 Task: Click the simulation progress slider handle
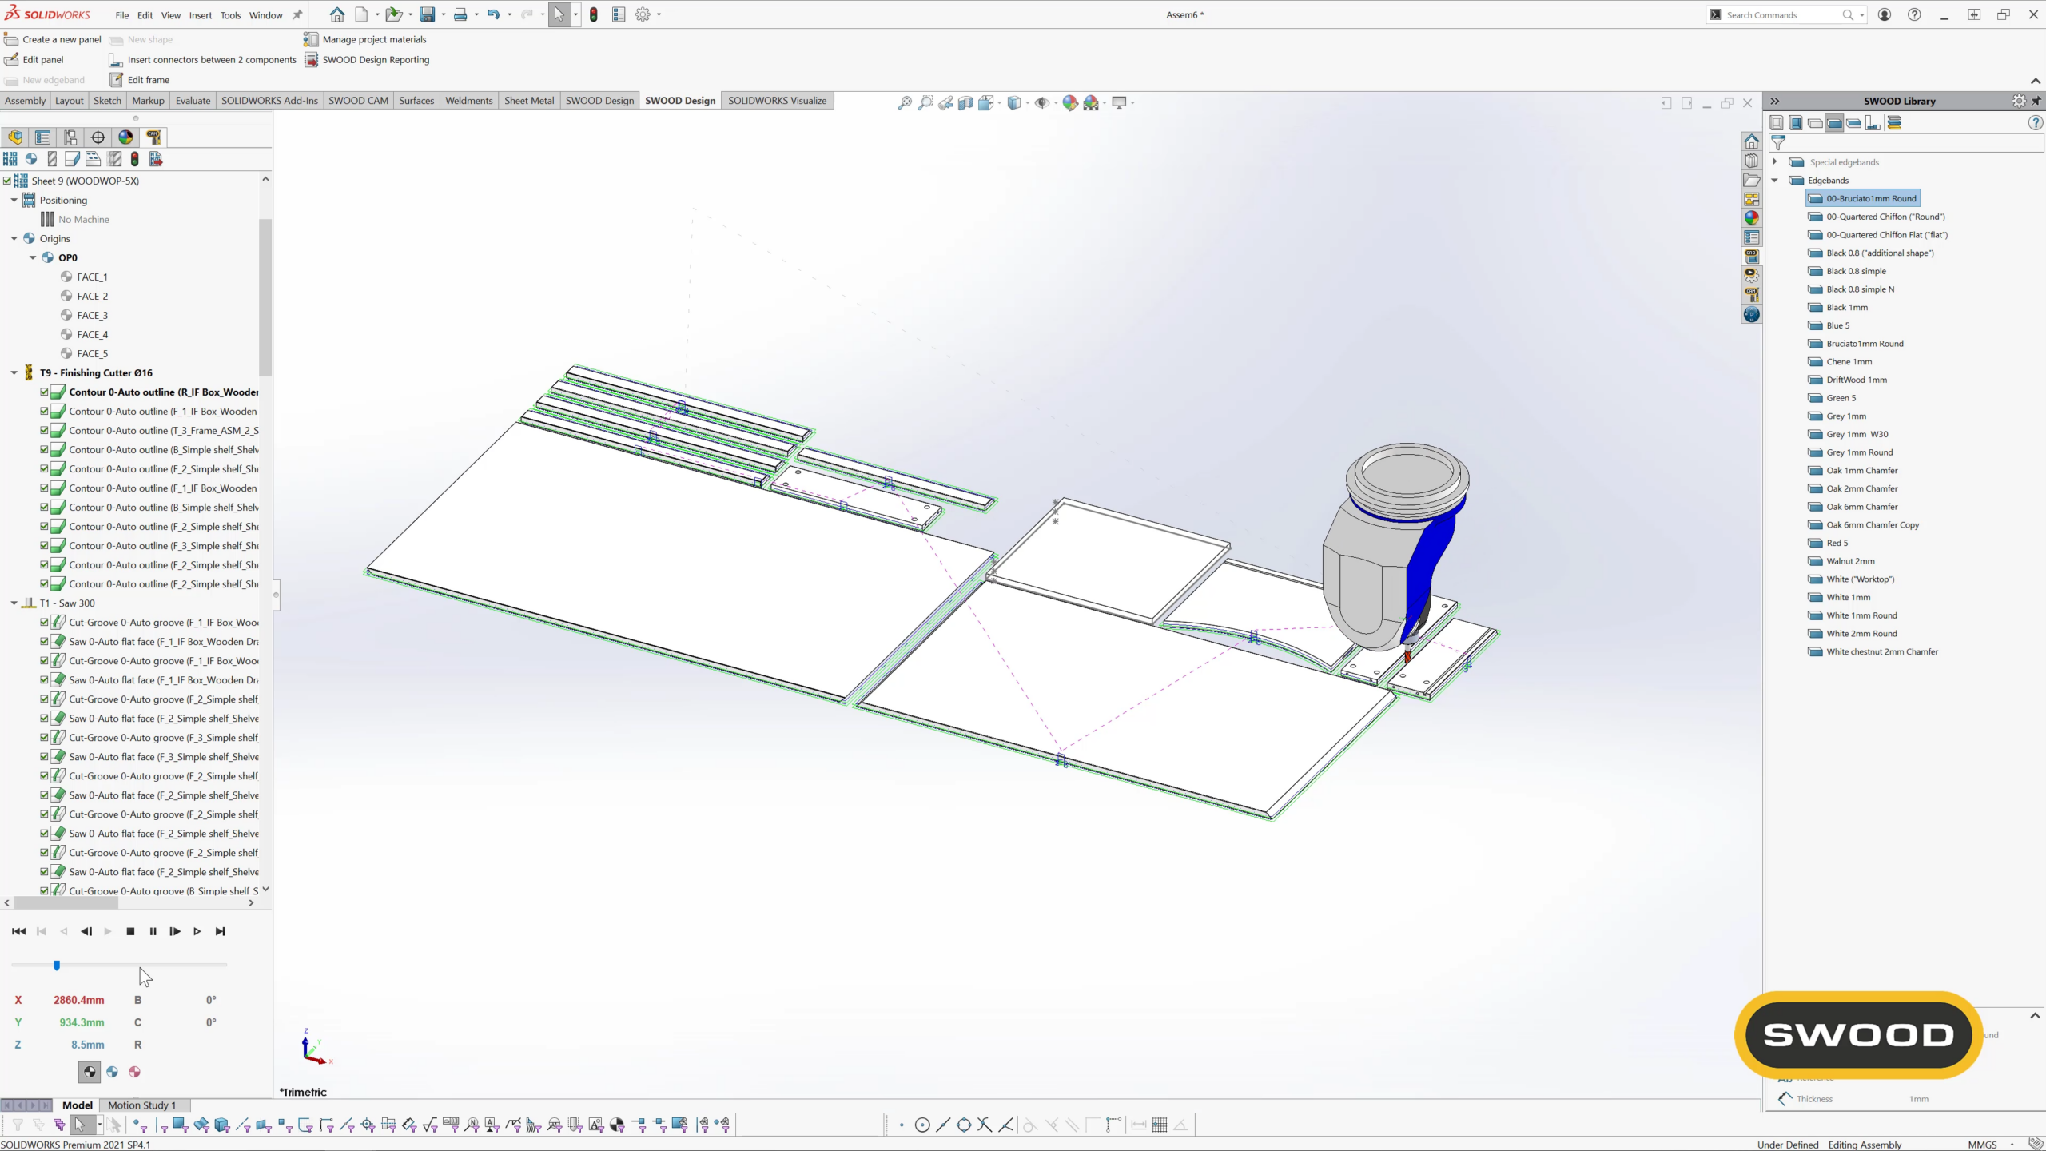tap(57, 966)
